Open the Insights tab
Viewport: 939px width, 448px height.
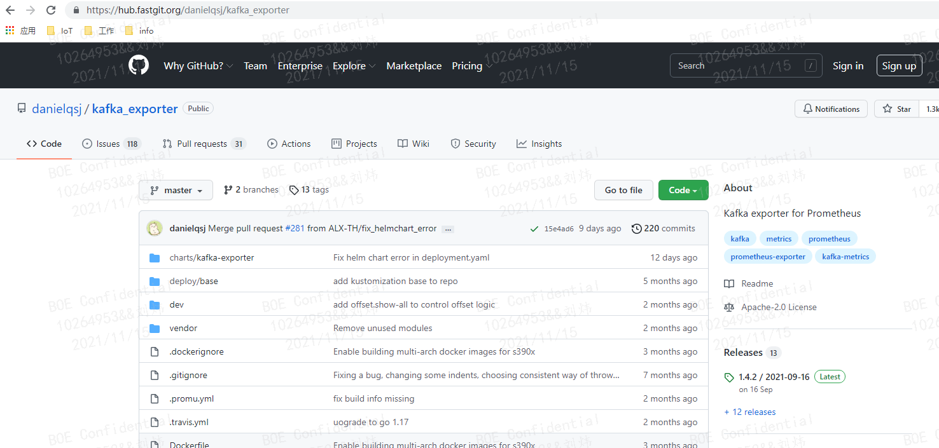[539, 144]
